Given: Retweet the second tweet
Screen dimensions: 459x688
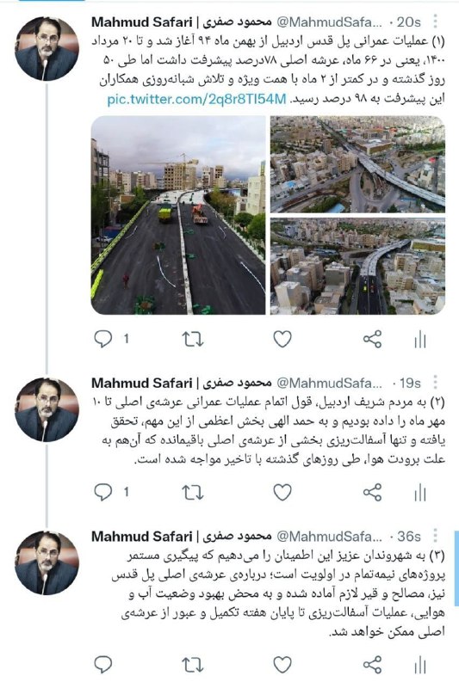Looking at the screenshot, I should (192, 492).
